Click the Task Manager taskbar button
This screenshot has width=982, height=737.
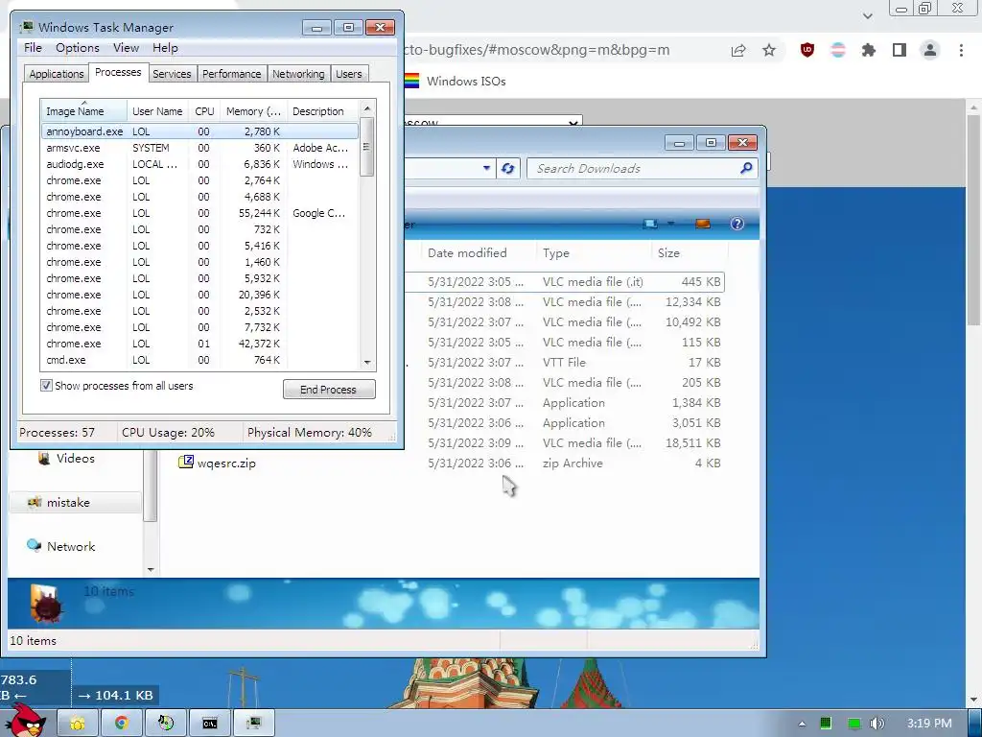(x=253, y=724)
